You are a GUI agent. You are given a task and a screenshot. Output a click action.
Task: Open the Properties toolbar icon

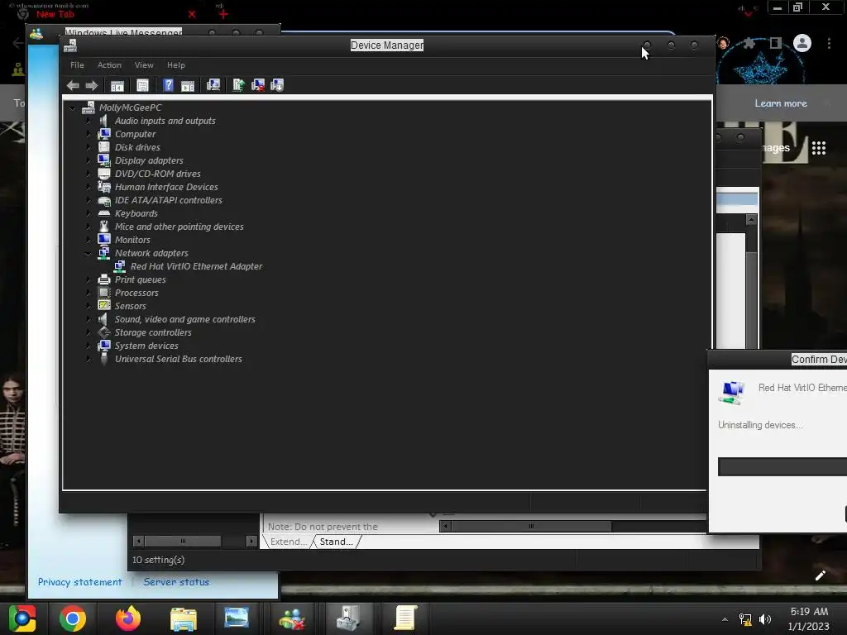pyautogui.click(x=142, y=85)
